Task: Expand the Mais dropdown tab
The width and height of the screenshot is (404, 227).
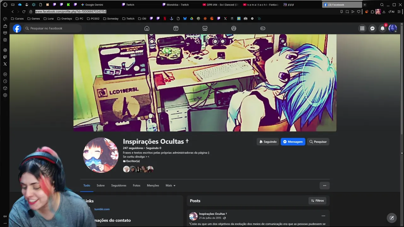Action: [x=170, y=185]
